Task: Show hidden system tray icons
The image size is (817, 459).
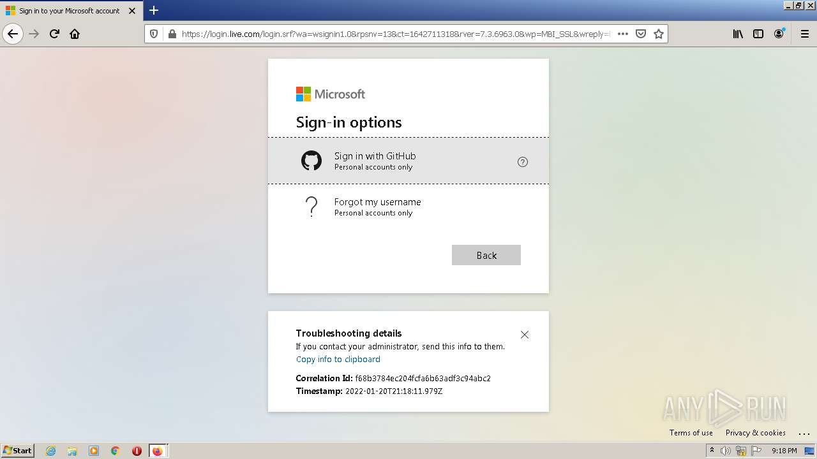Action: tap(712, 450)
